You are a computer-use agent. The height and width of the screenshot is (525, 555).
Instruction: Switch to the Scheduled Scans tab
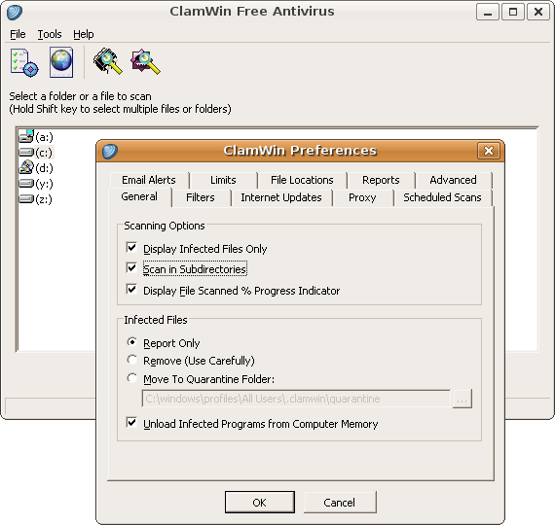click(442, 197)
